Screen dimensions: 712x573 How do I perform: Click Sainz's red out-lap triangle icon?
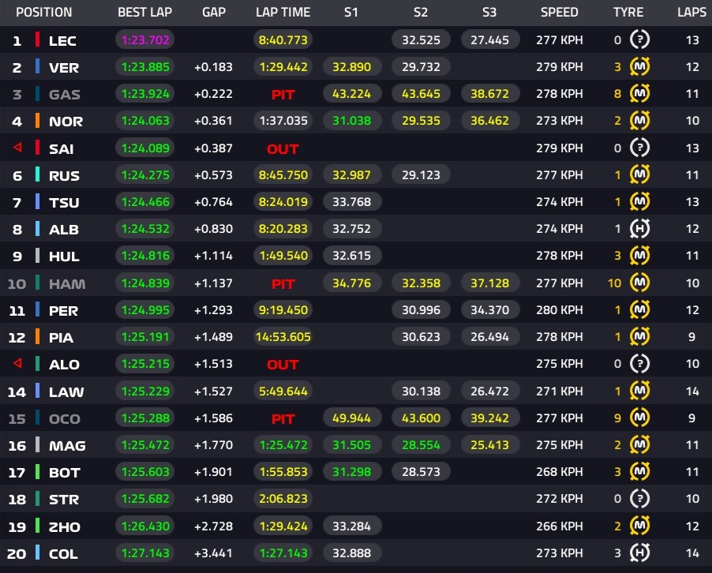point(17,148)
